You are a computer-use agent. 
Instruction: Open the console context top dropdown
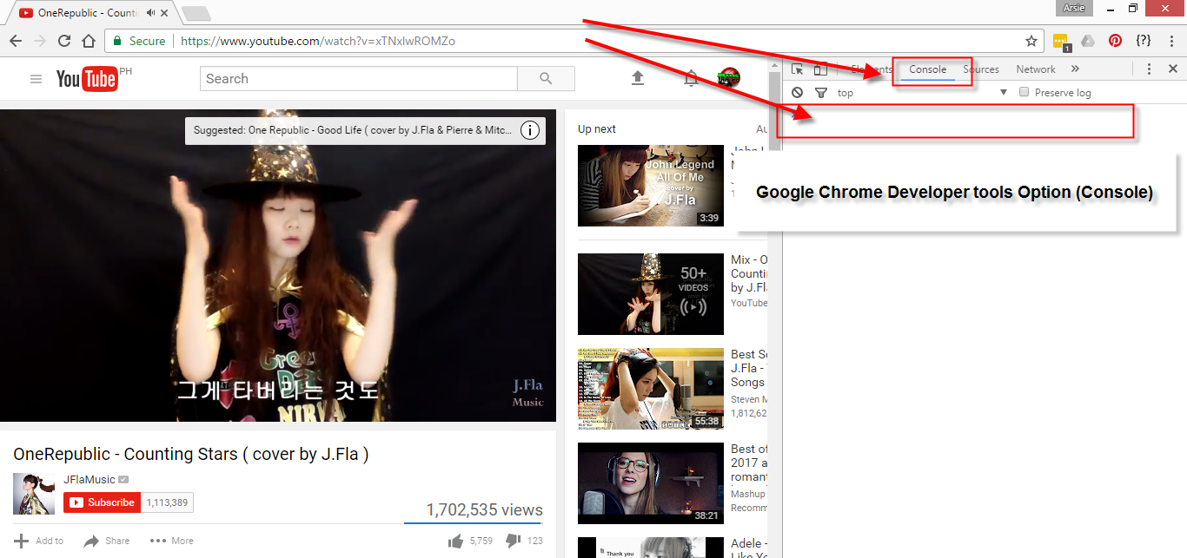(922, 93)
